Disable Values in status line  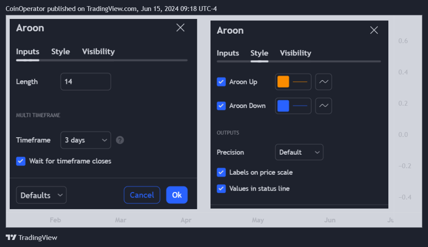pos(221,188)
